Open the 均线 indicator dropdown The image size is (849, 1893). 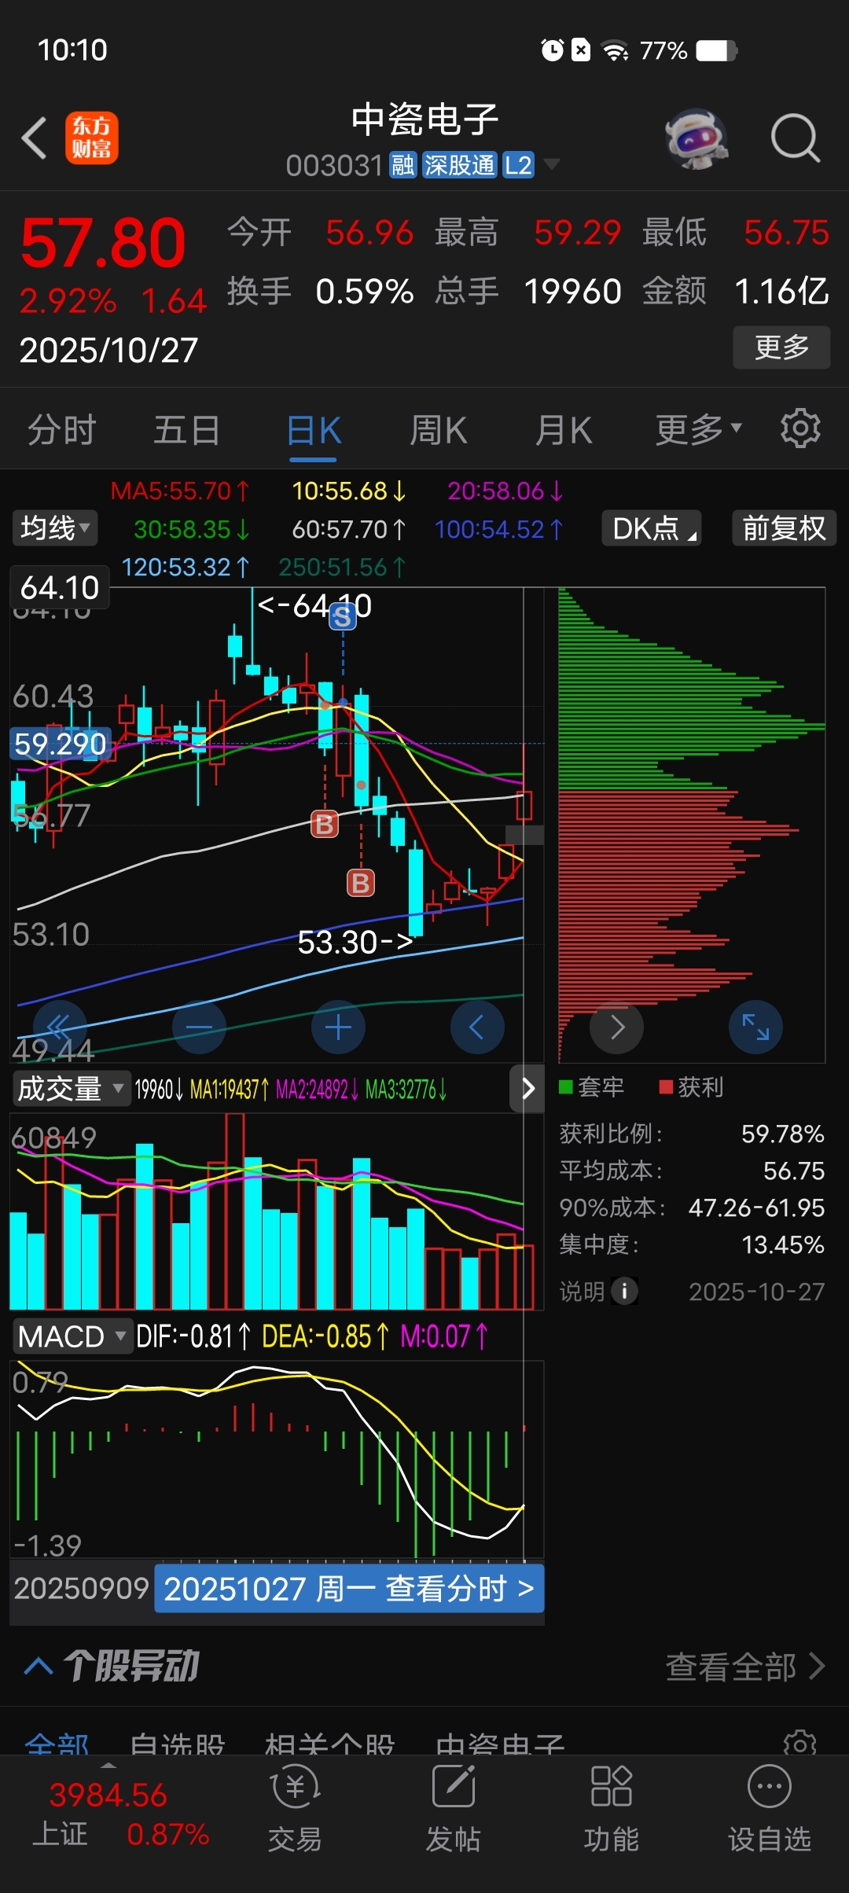(54, 528)
